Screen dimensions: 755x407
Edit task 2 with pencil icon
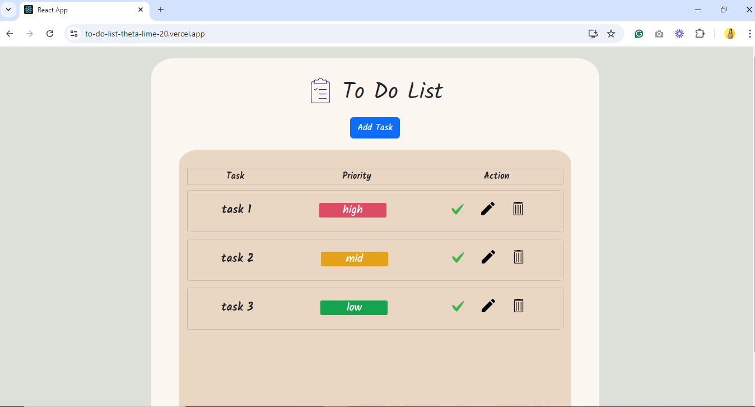488,257
